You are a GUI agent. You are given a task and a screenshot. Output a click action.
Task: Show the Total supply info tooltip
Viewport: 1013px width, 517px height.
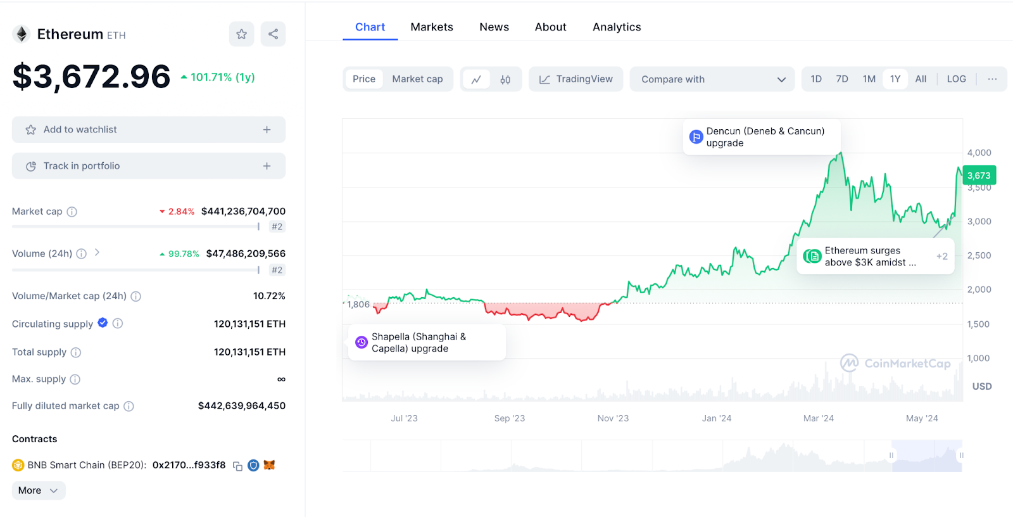[76, 352]
